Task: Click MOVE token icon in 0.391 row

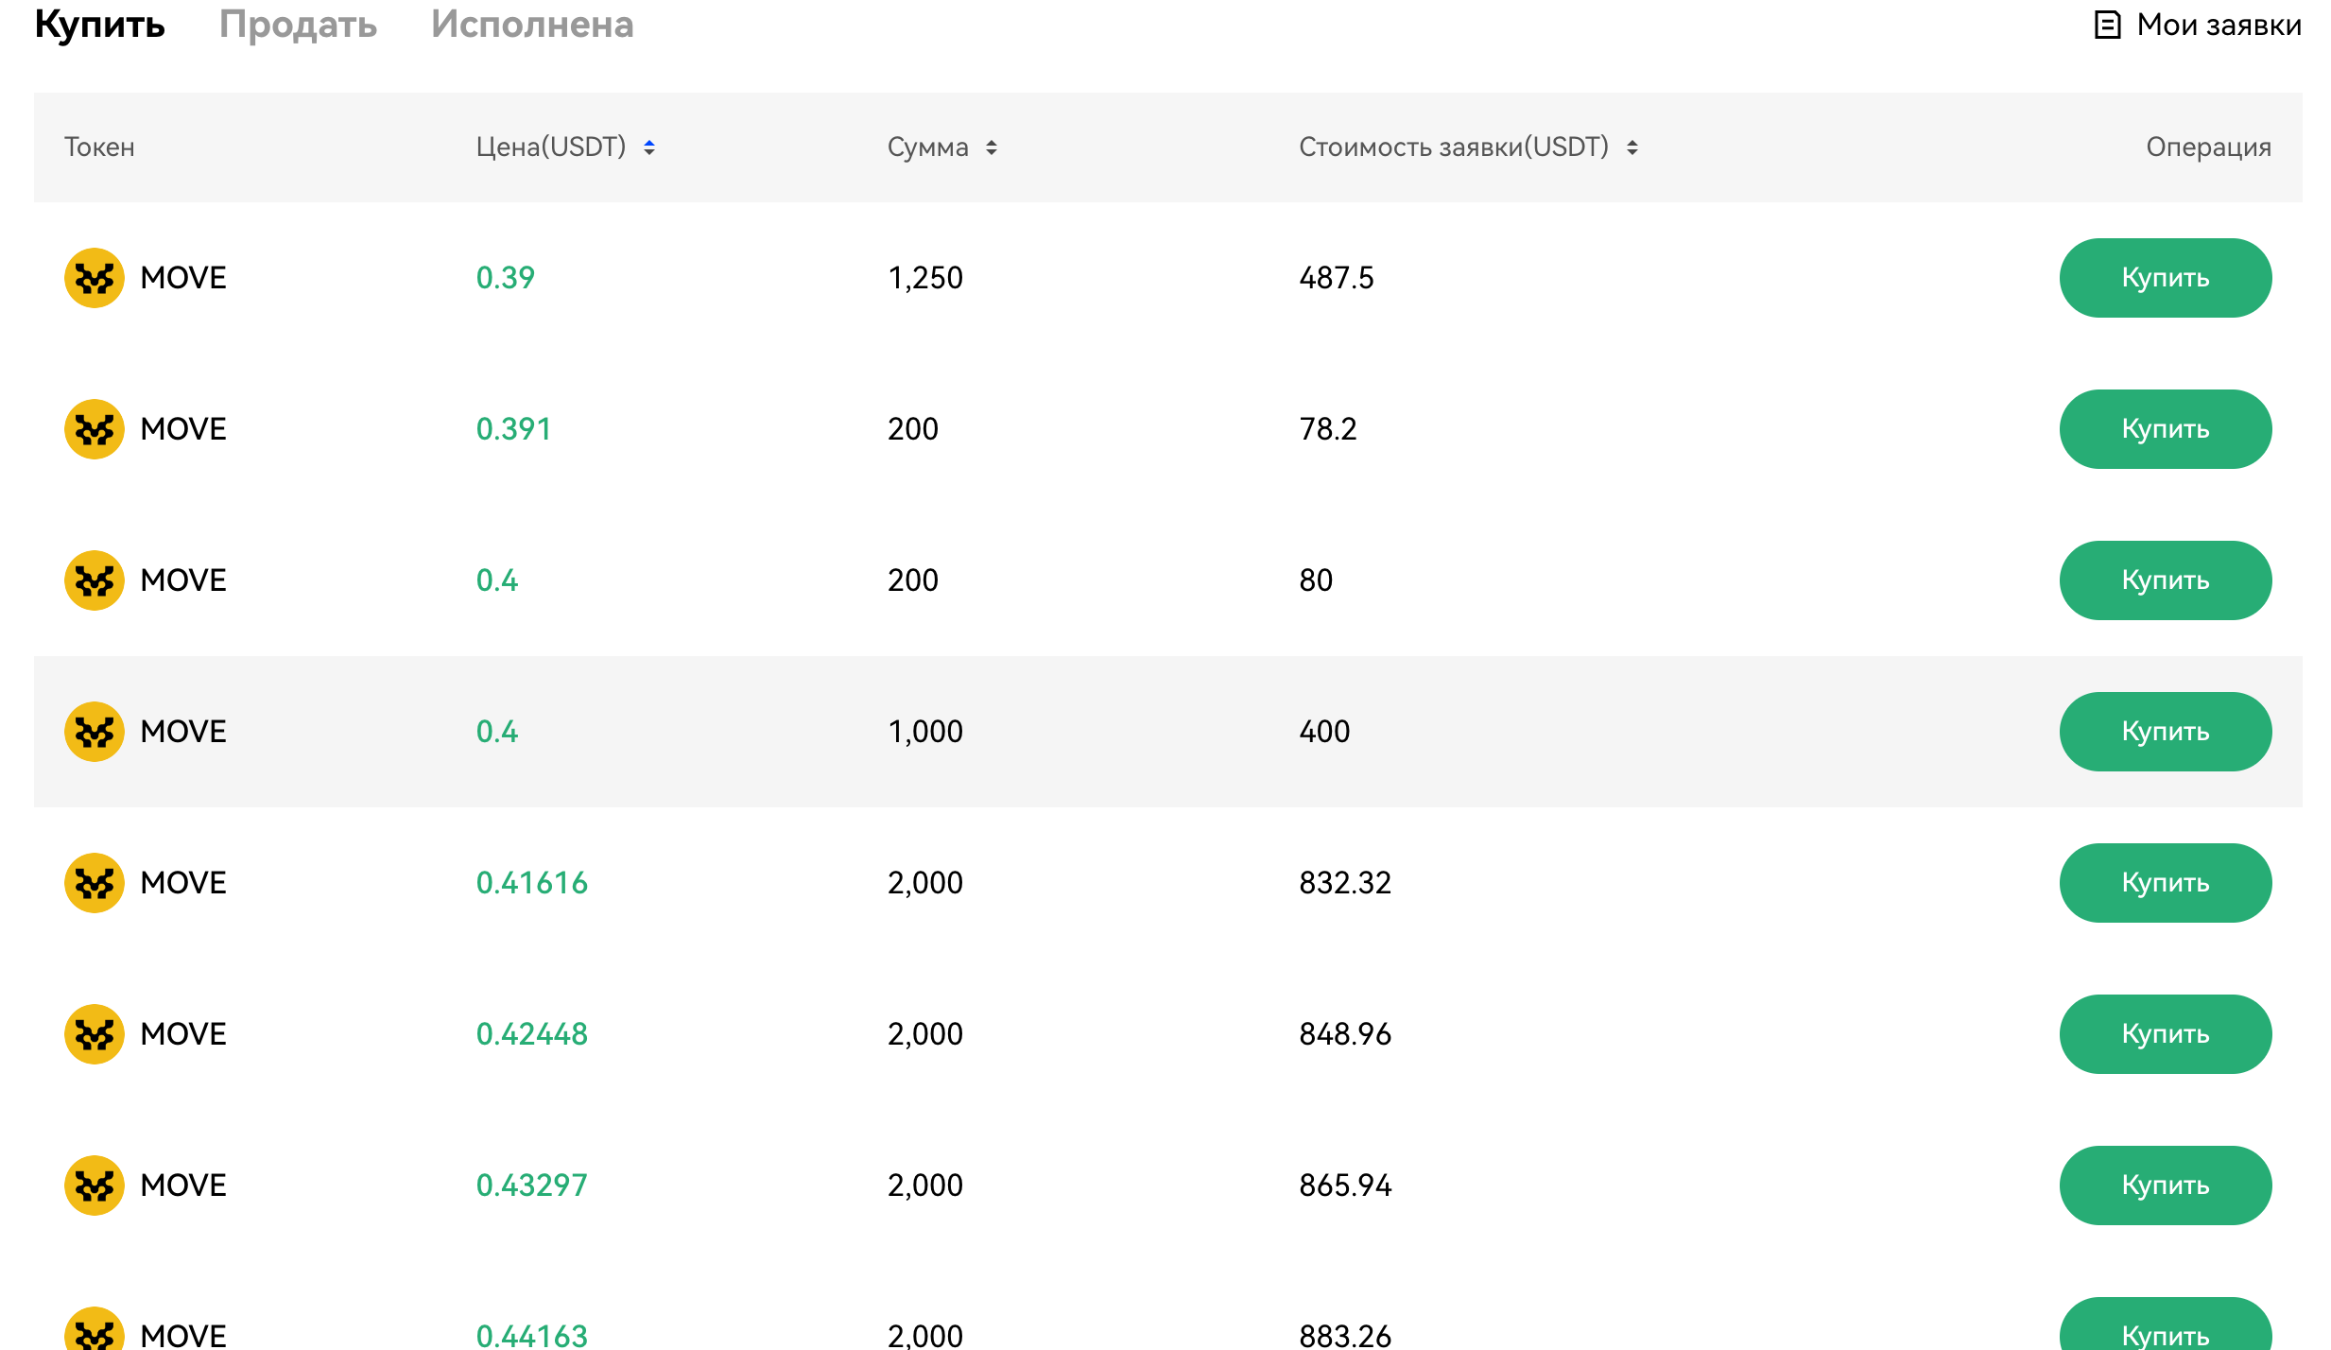Action: 95,429
